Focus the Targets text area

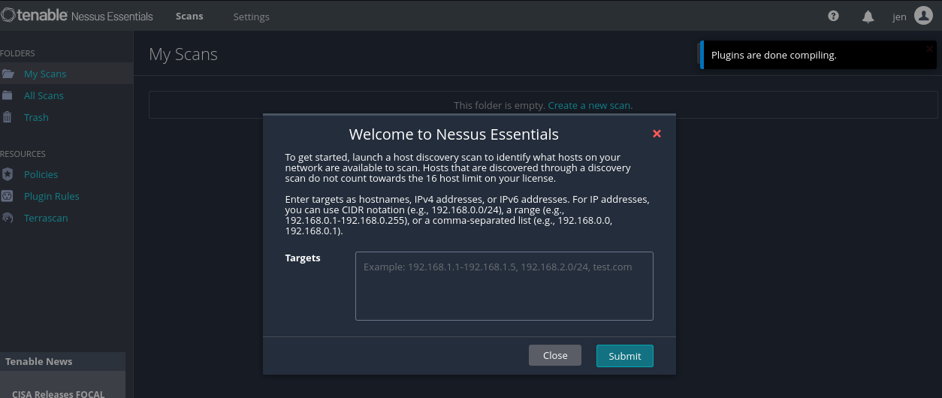point(504,286)
